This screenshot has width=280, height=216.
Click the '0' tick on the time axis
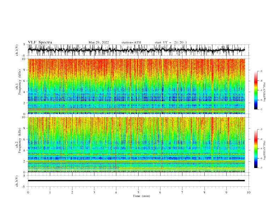click(28, 192)
